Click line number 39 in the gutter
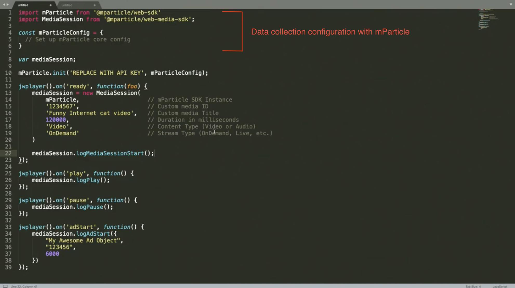 click(x=8, y=267)
